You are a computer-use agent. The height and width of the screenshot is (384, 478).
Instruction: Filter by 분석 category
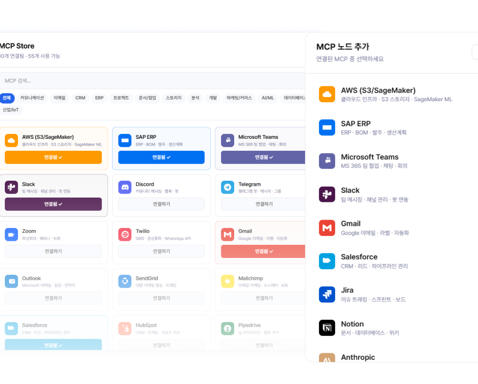[x=195, y=98]
